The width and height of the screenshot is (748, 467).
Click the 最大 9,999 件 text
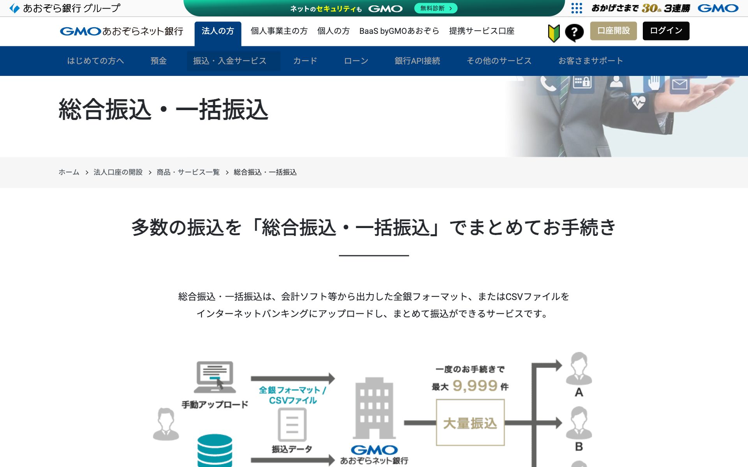[470, 386]
